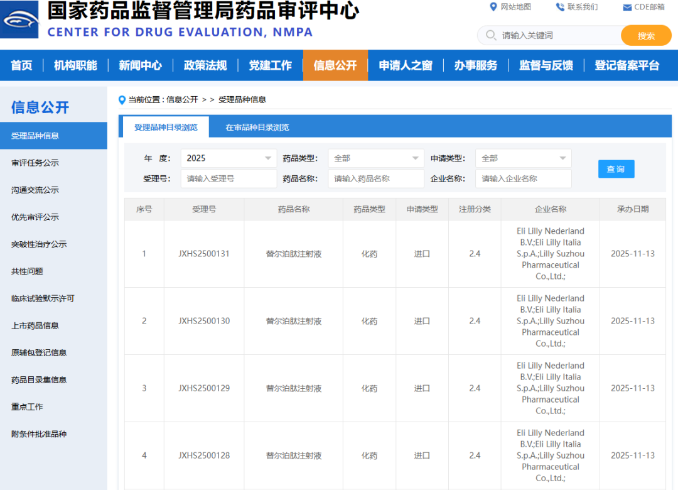Image resolution: width=678 pixels, height=490 pixels.
Task: Click acceptance number JXHS2500128
Action: tap(204, 455)
